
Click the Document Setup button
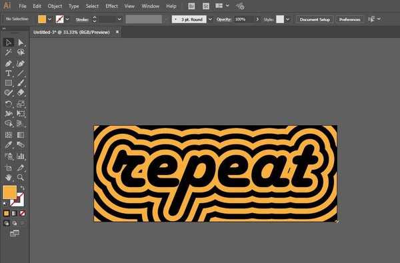click(x=315, y=19)
